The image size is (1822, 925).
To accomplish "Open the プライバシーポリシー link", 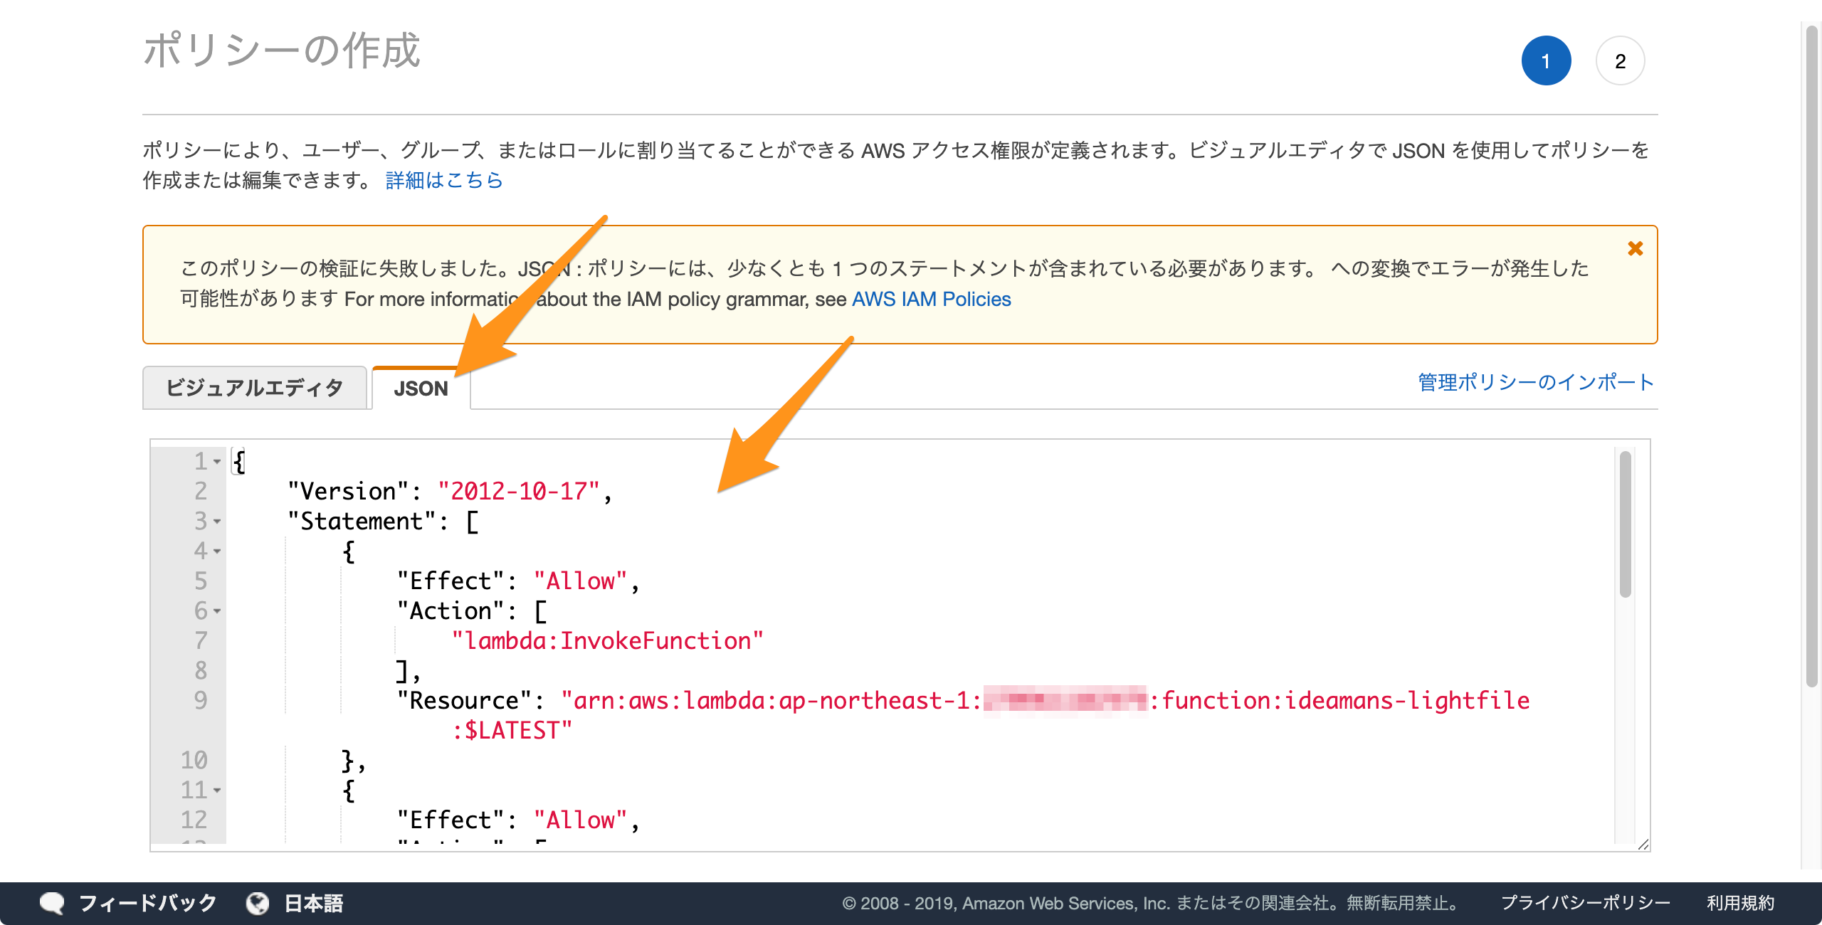I will tap(1585, 903).
